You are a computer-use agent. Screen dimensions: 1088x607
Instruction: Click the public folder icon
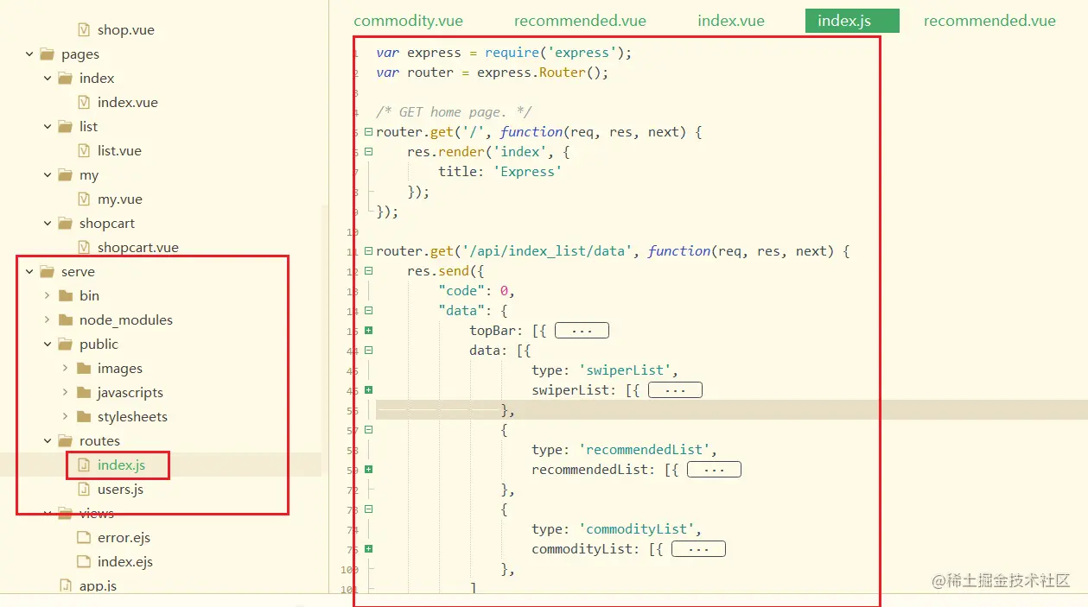tap(65, 344)
